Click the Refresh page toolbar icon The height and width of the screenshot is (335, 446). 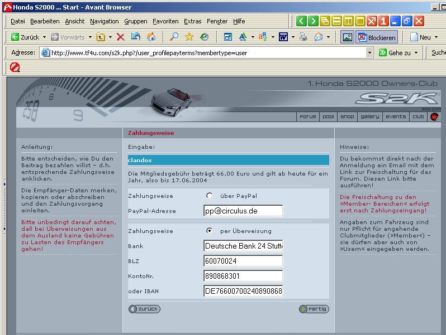point(136,37)
